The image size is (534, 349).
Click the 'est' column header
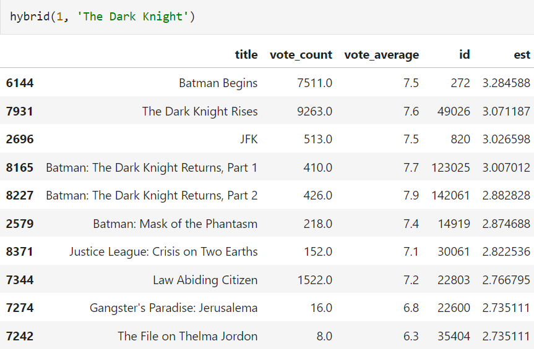[522, 54]
